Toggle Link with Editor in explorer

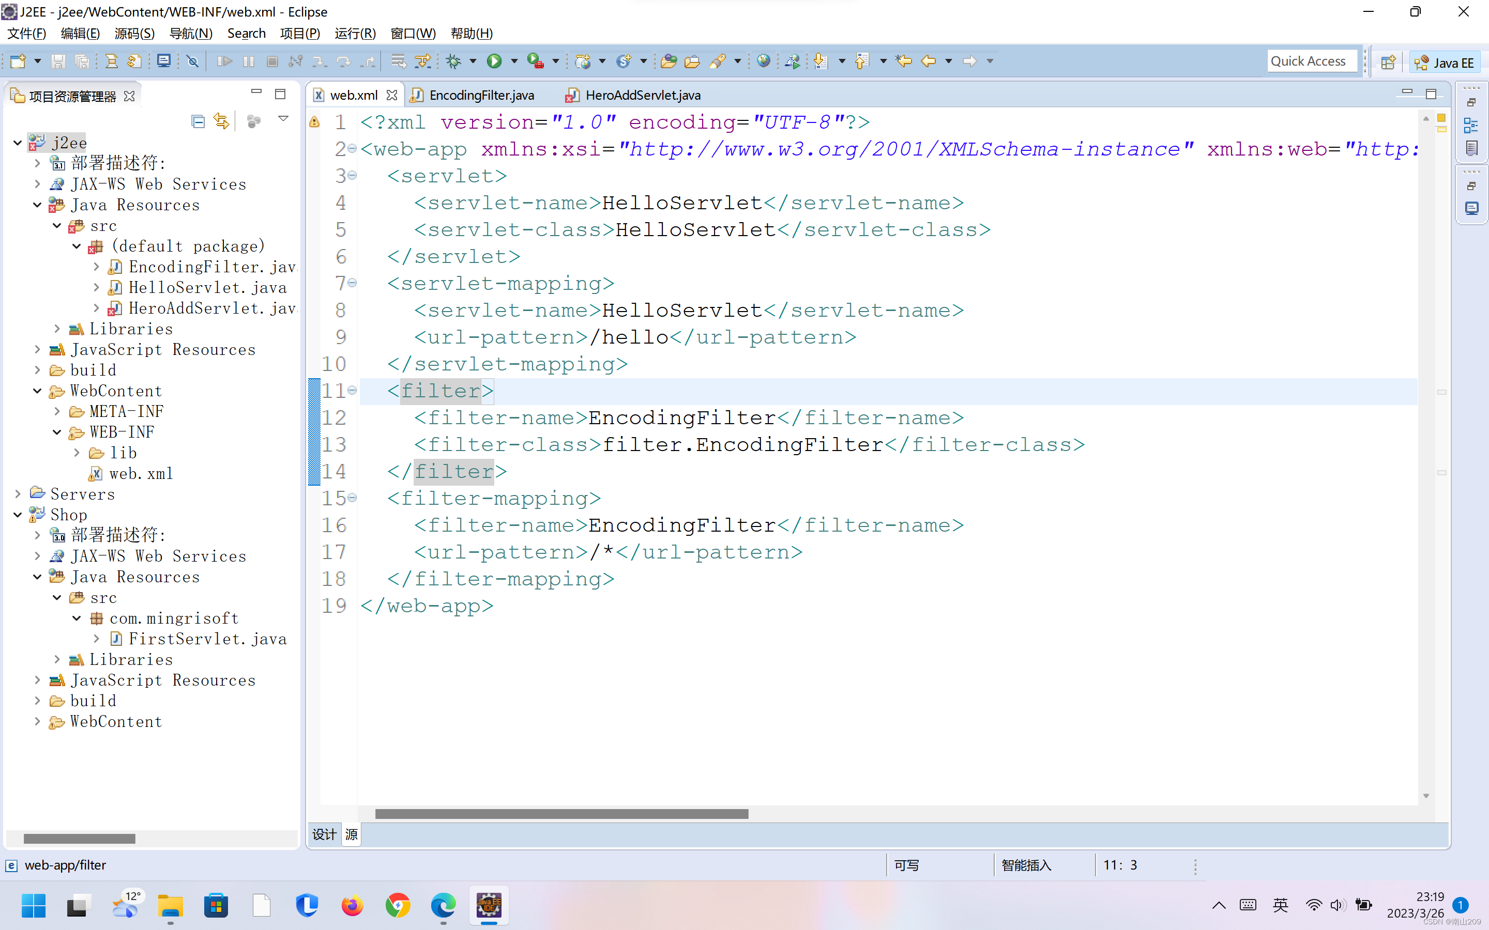[x=221, y=121]
